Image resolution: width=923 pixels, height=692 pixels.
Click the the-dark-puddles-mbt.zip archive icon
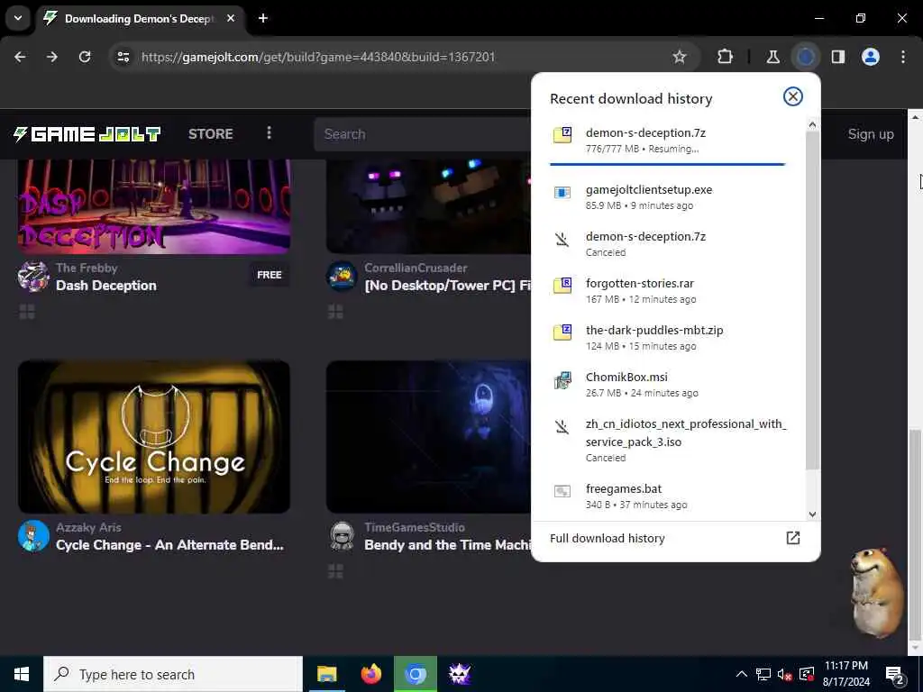click(x=562, y=332)
